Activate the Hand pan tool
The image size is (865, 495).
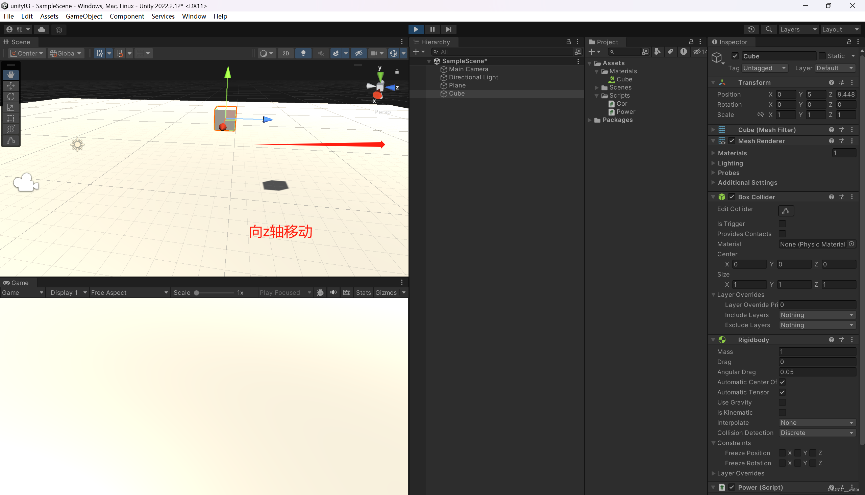click(x=10, y=75)
